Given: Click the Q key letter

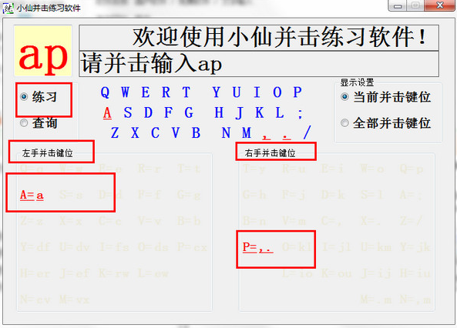Looking at the screenshot, I should 105,92.
